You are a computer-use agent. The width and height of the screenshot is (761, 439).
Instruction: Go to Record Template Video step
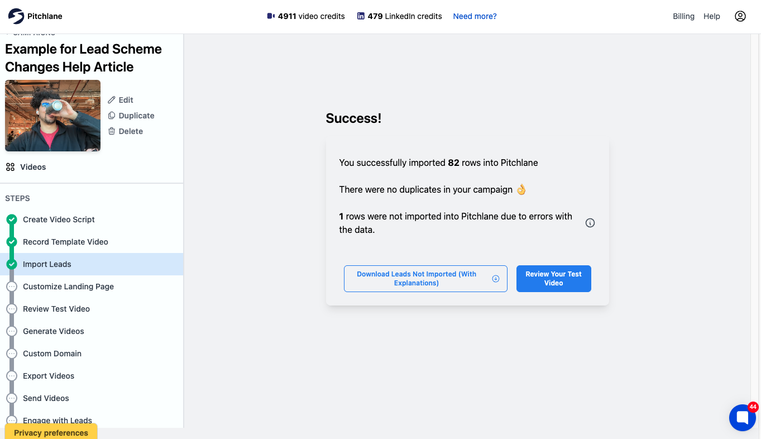[65, 242]
